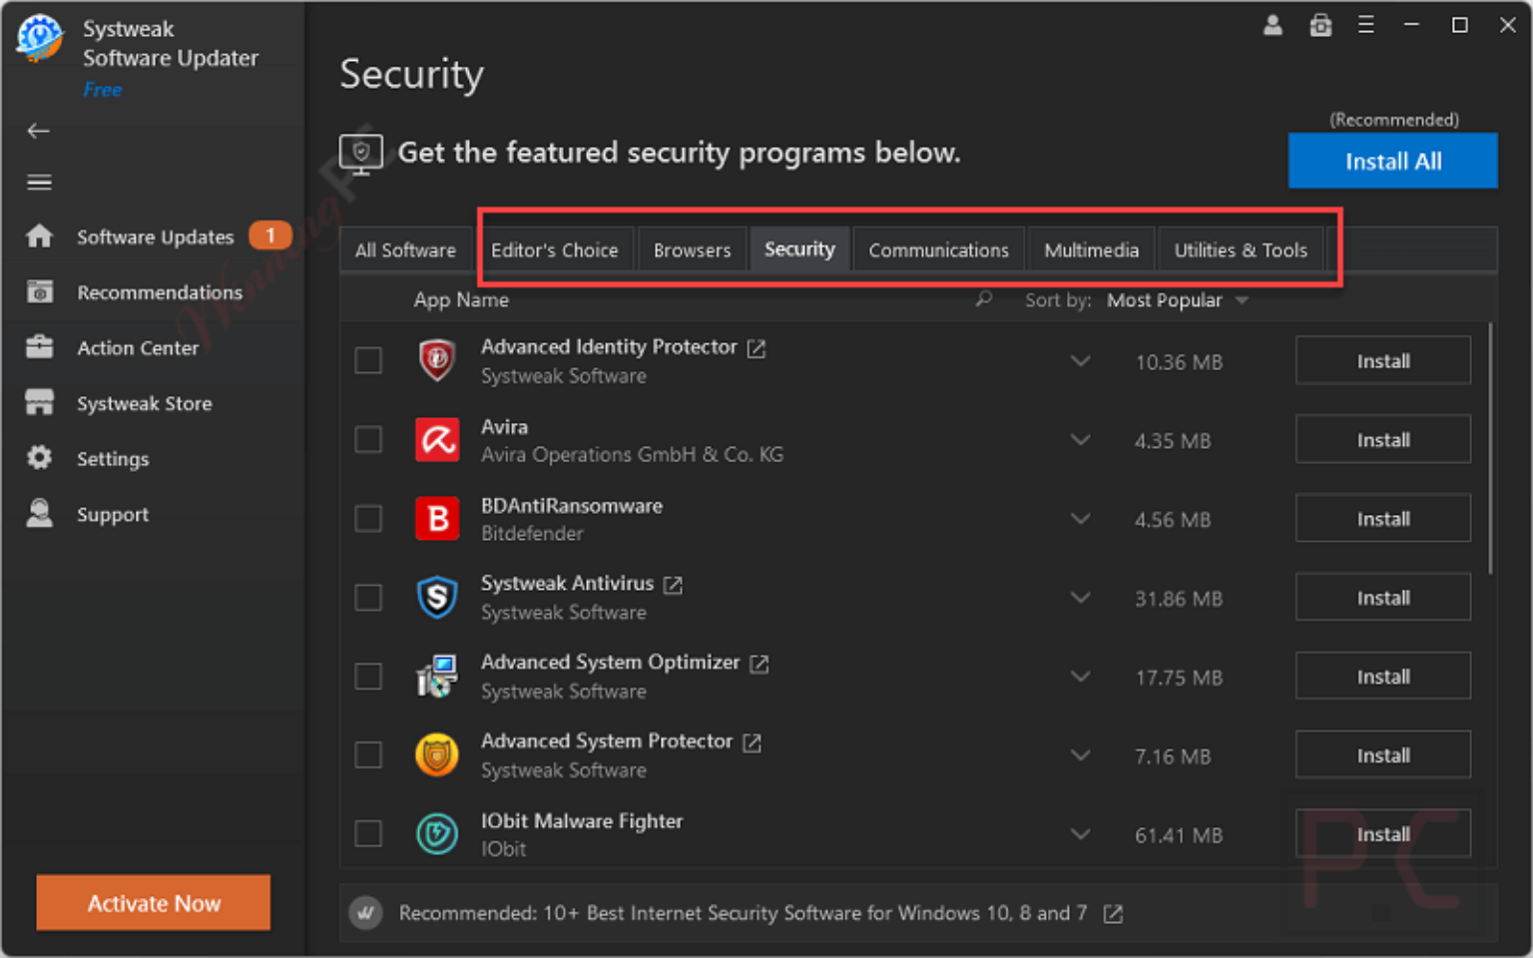This screenshot has height=958, width=1533.
Task: Click the orange Activate Now button
Action: click(x=154, y=903)
